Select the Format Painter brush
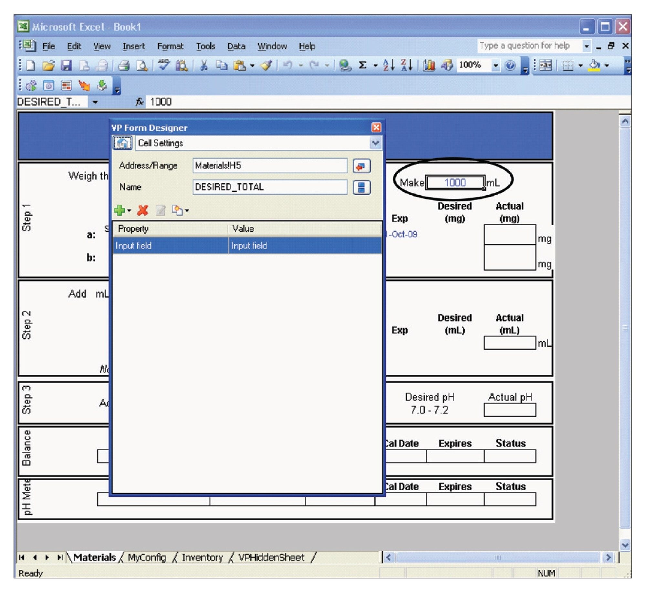646x591 pixels. point(266,66)
